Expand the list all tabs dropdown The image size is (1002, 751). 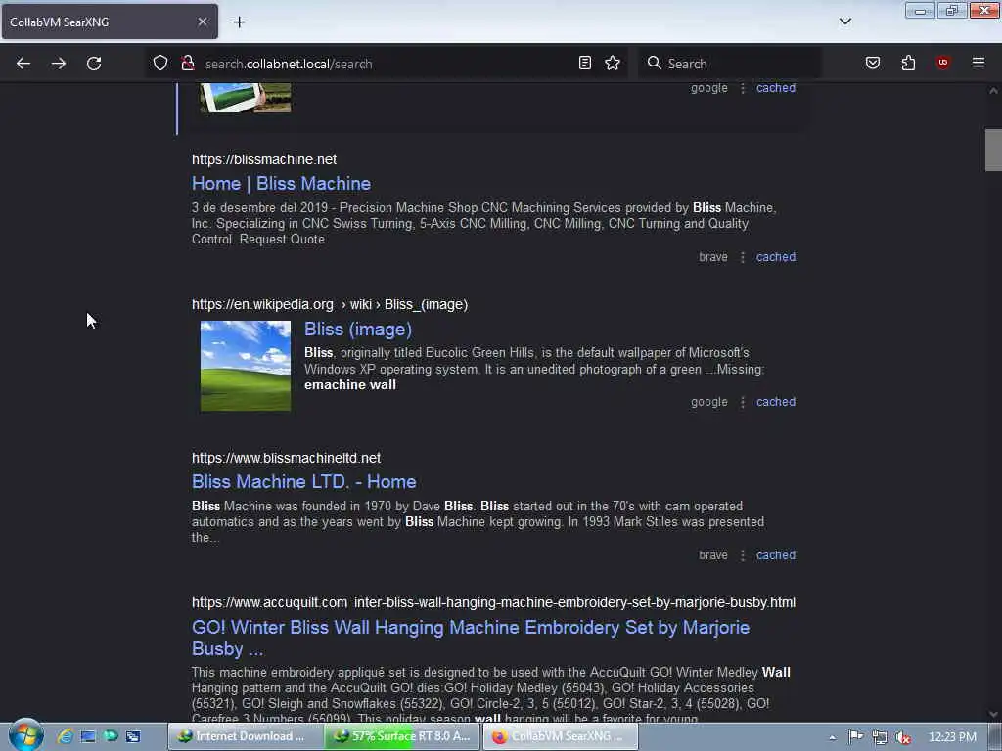tap(844, 22)
